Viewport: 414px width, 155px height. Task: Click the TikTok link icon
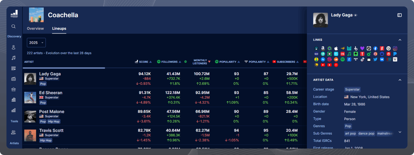point(362,59)
